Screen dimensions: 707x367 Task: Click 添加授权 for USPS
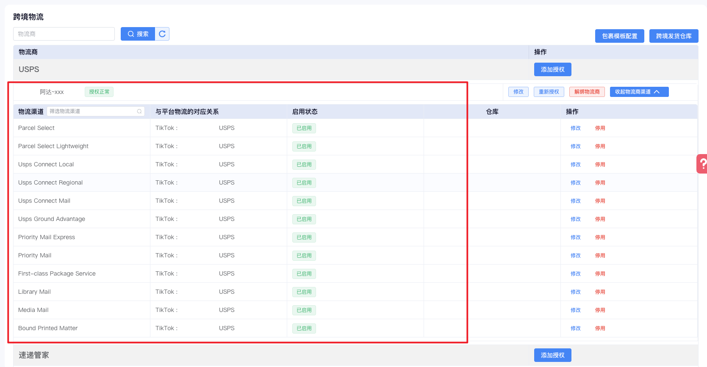tap(552, 69)
